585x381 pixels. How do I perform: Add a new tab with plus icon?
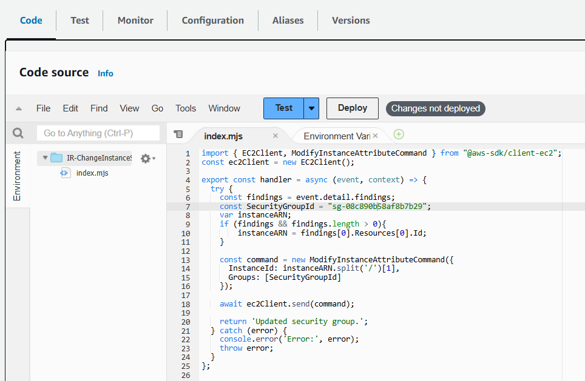(399, 134)
